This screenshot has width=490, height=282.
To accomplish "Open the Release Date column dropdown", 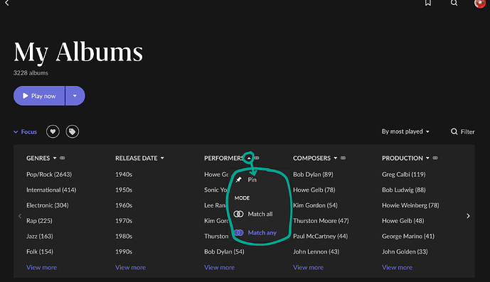I will pyautogui.click(x=162, y=158).
